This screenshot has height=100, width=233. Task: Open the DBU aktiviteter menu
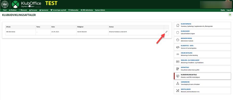pyautogui.click(x=87, y=10)
